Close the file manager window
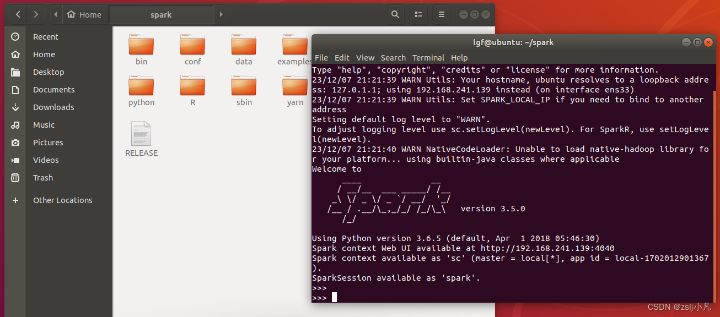Image resolution: width=720 pixels, height=317 pixels. pyautogui.click(x=486, y=15)
